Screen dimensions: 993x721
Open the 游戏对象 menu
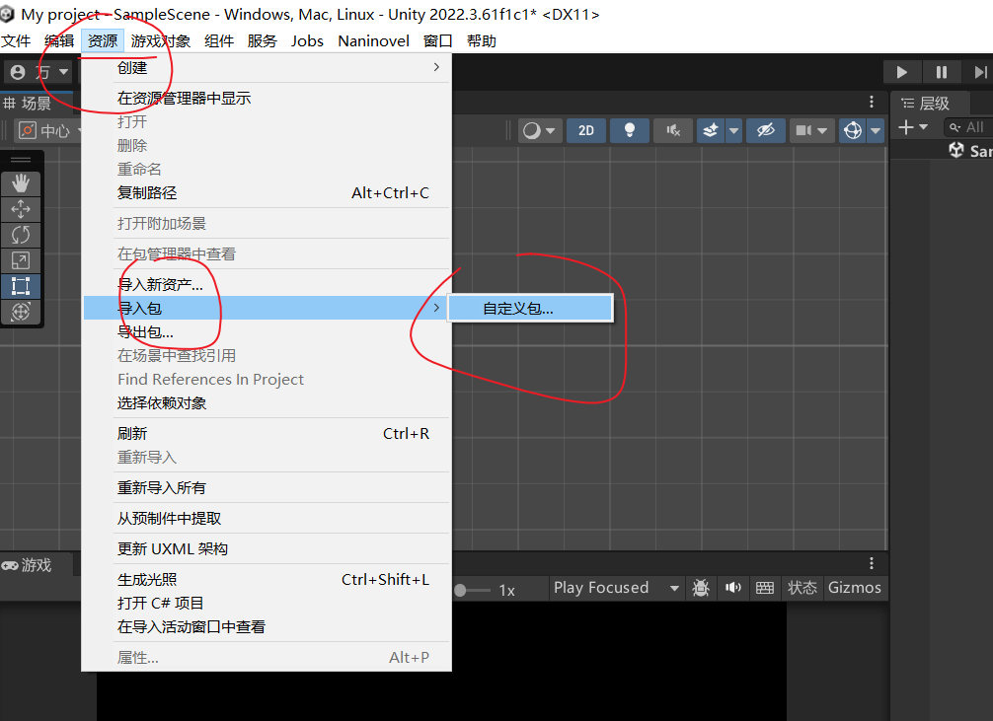[x=160, y=41]
